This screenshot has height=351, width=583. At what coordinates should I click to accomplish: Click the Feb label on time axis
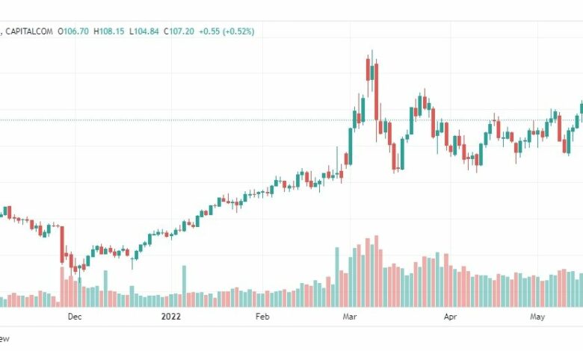tap(262, 317)
